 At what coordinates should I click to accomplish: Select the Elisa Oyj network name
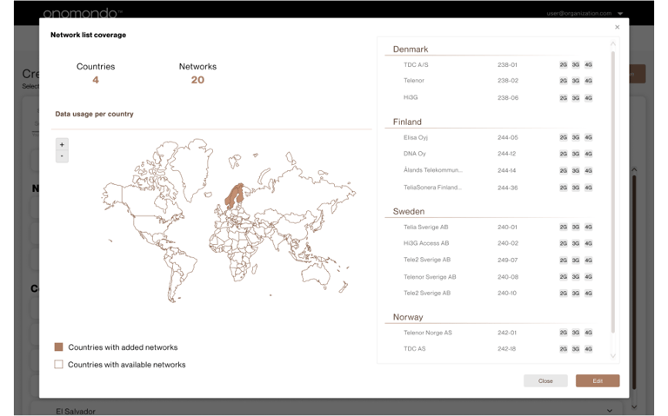click(x=416, y=137)
